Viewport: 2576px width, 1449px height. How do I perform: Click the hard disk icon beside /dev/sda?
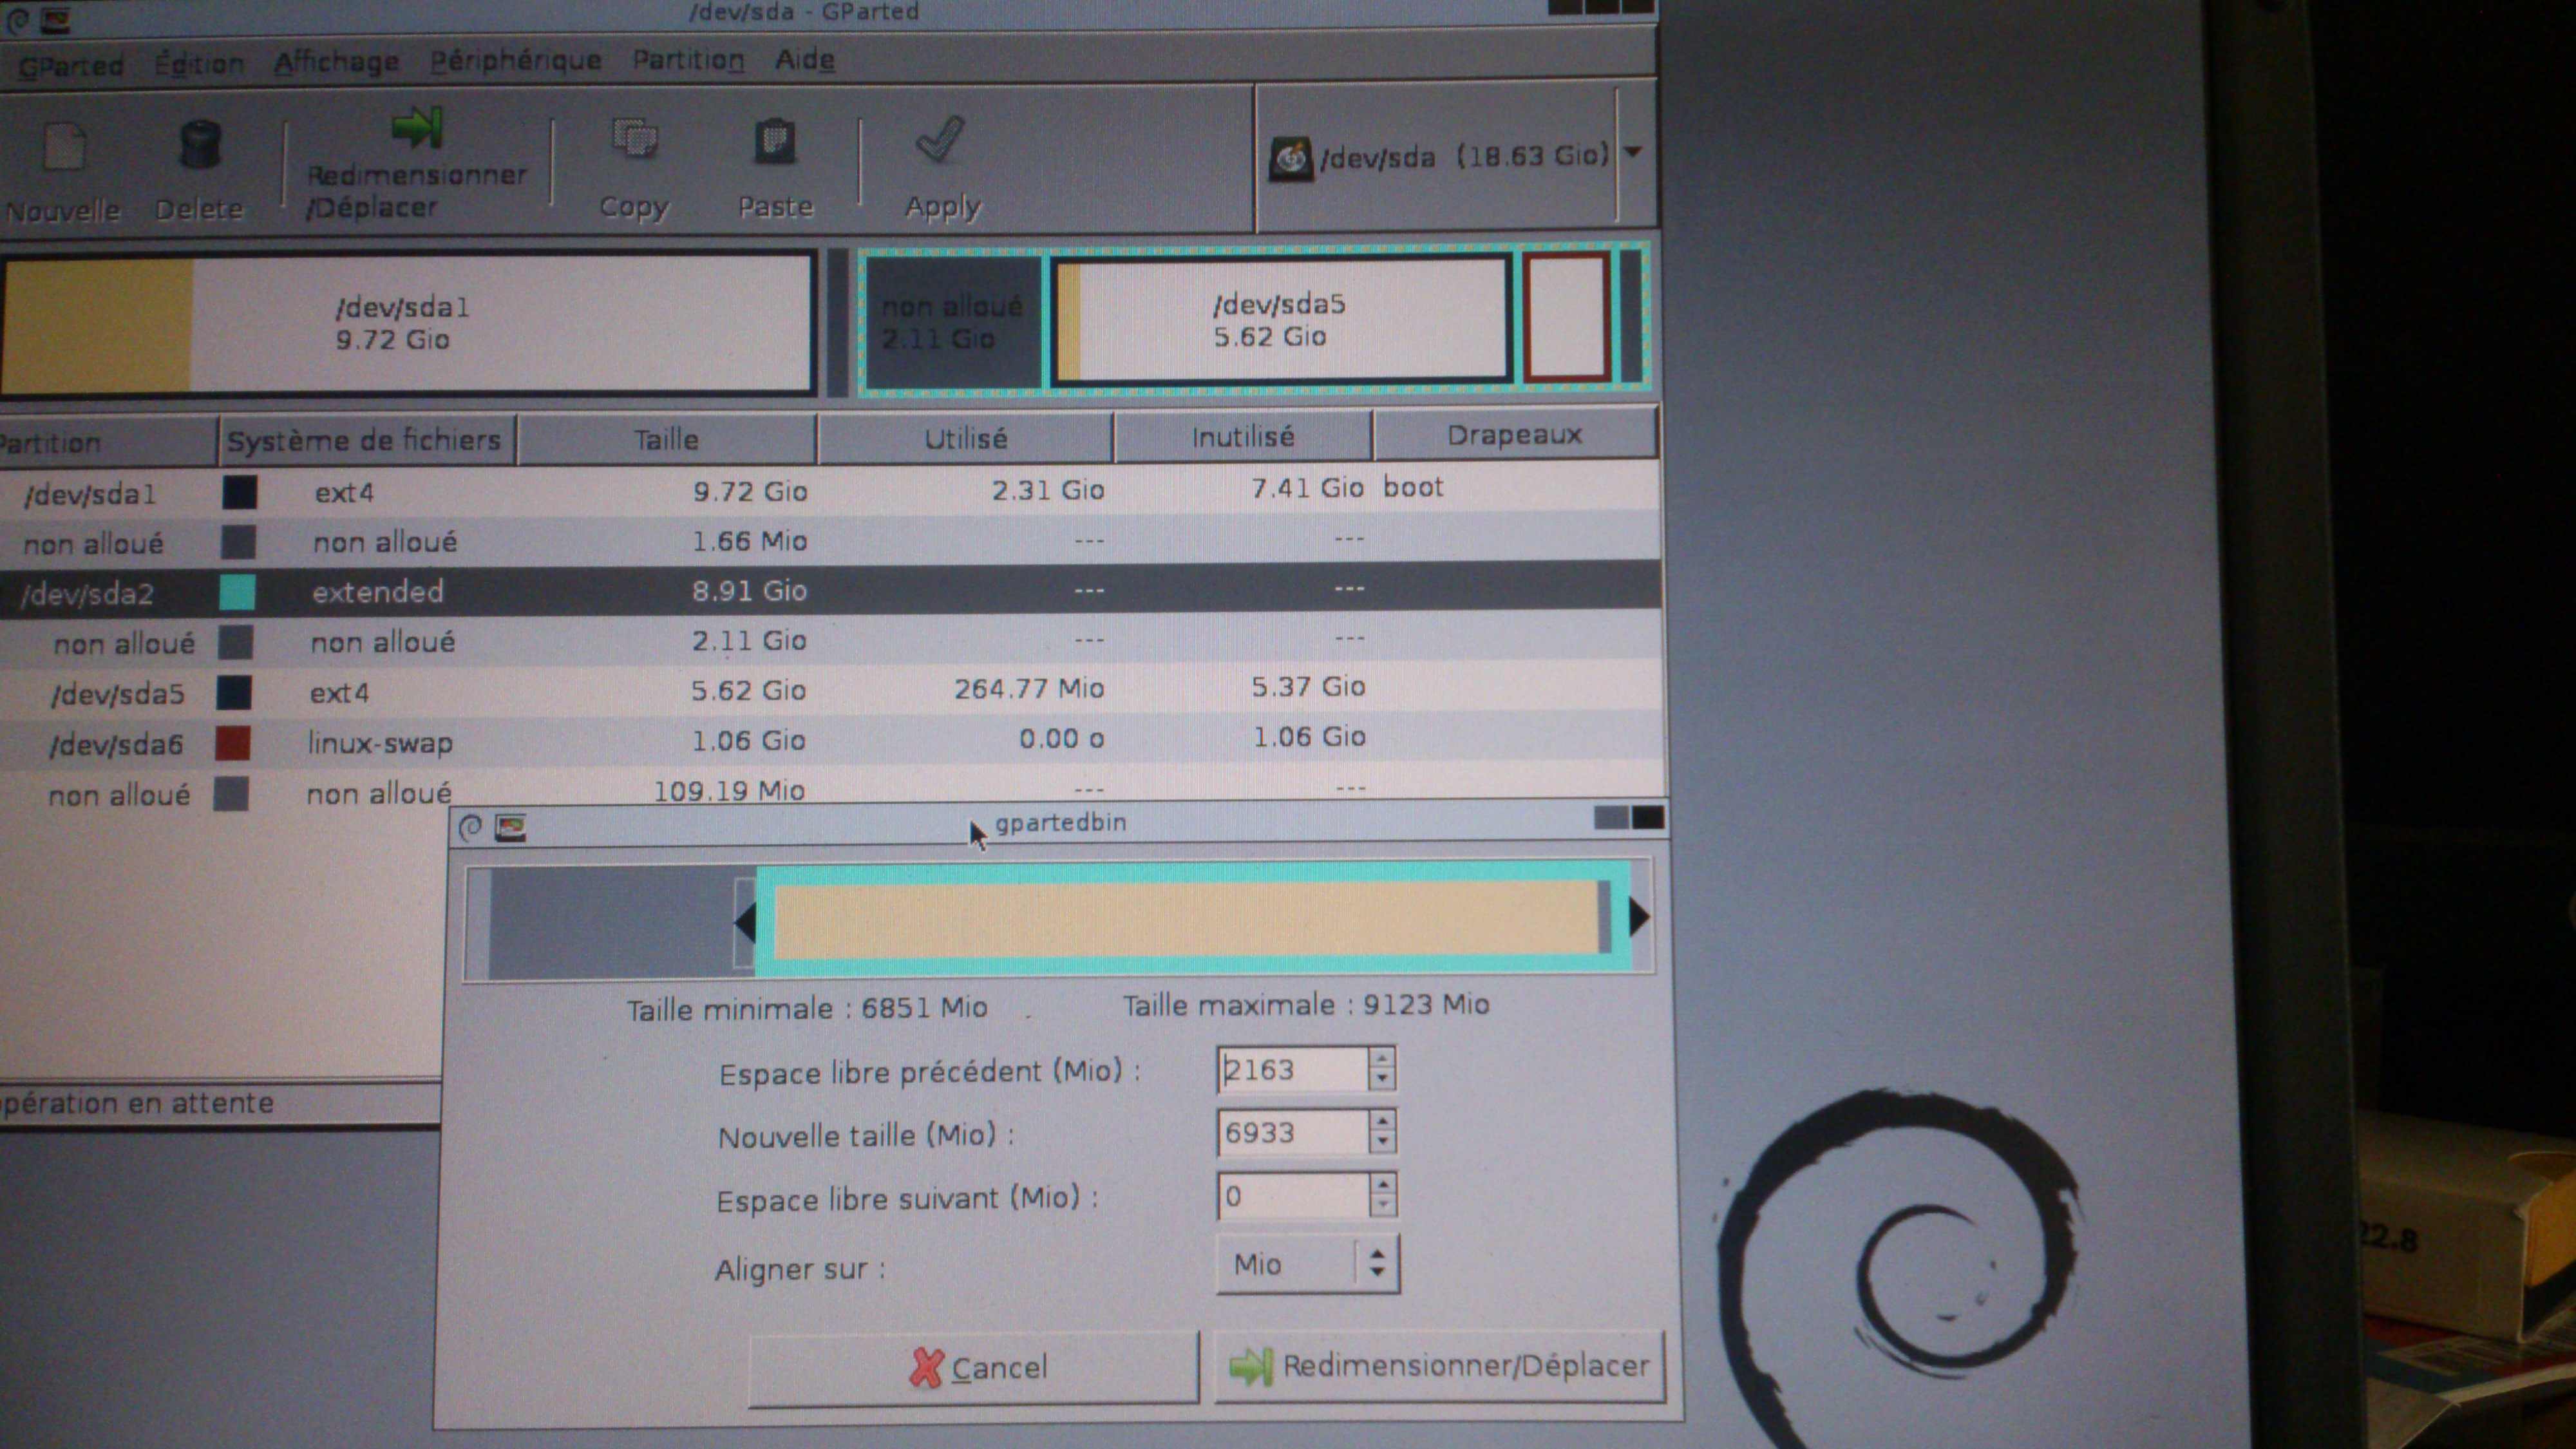[x=1291, y=158]
